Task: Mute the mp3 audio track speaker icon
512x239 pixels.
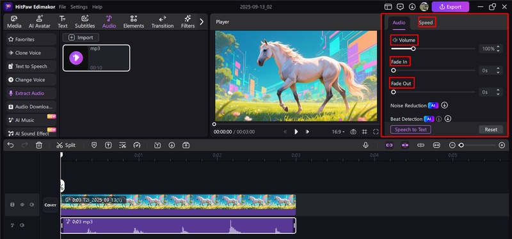Action: pos(22,226)
